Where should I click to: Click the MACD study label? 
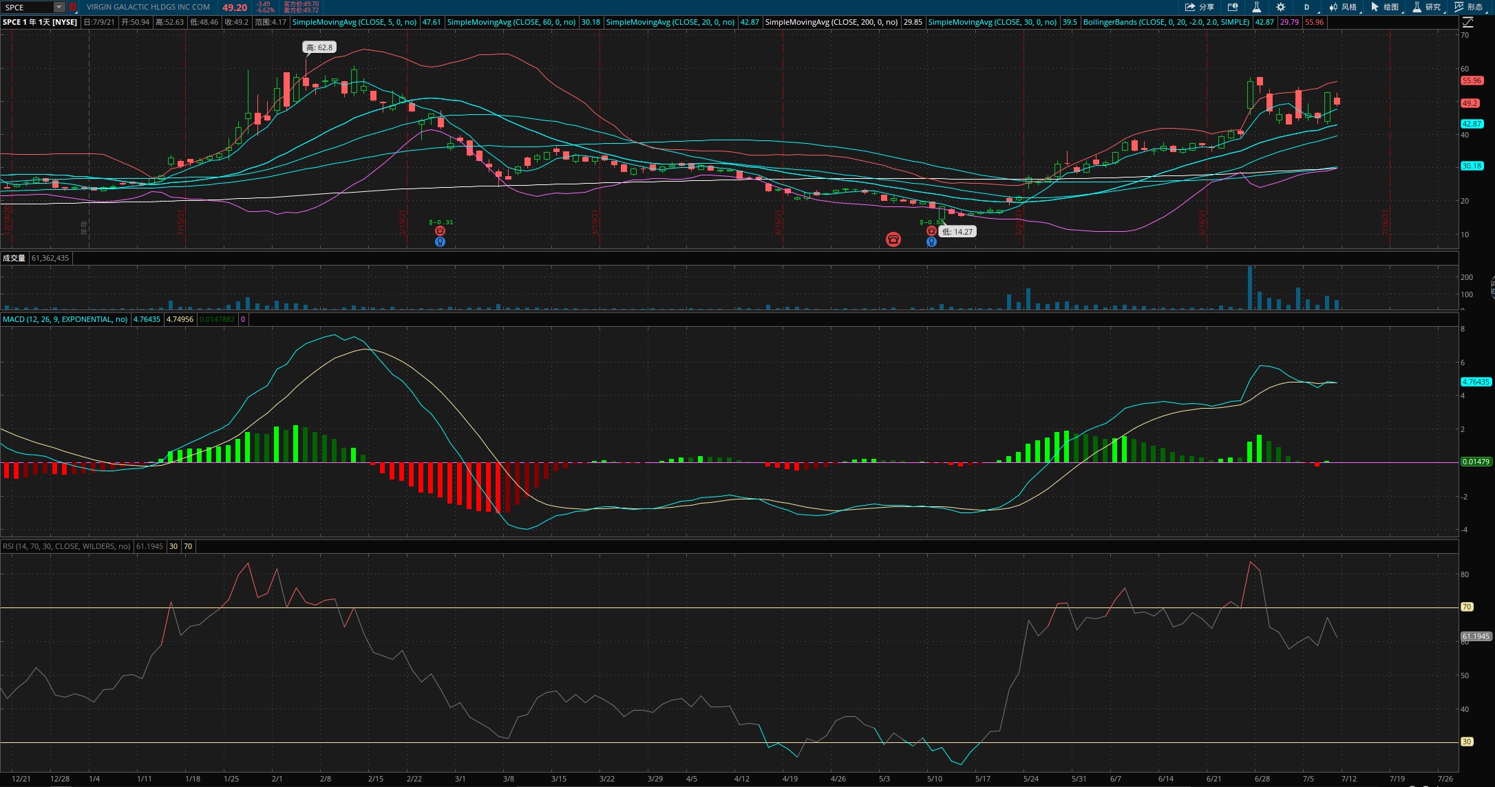coord(65,319)
